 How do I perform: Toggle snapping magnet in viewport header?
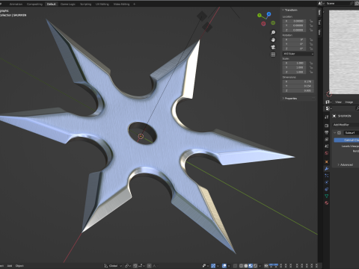point(135,266)
